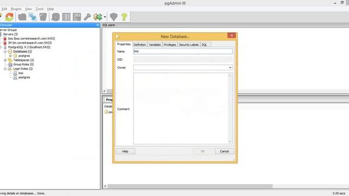Click the Name input field
Viewport: 349px width, 196px height.
click(183, 51)
